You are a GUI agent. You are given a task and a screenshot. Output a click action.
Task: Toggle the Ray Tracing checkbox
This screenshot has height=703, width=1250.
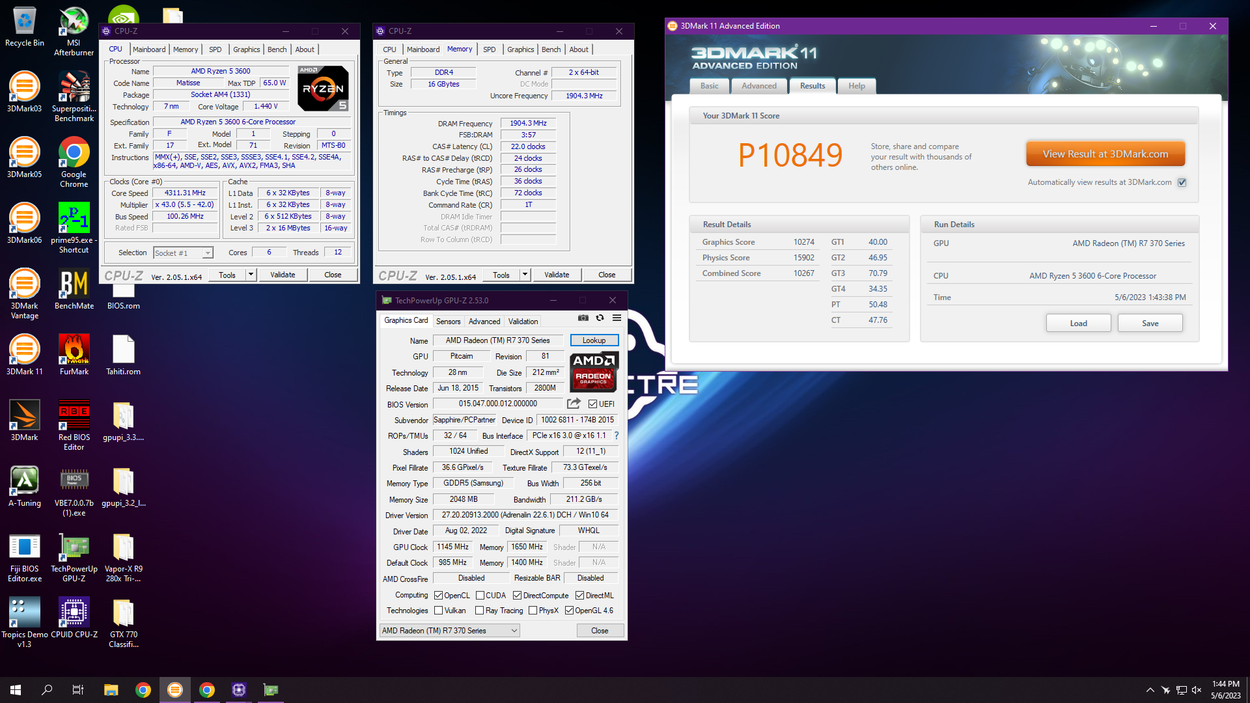[479, 610]
